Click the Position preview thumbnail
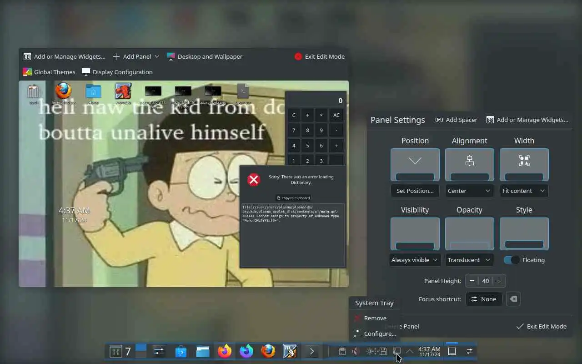The image size is (582, 364). (415, 165)
